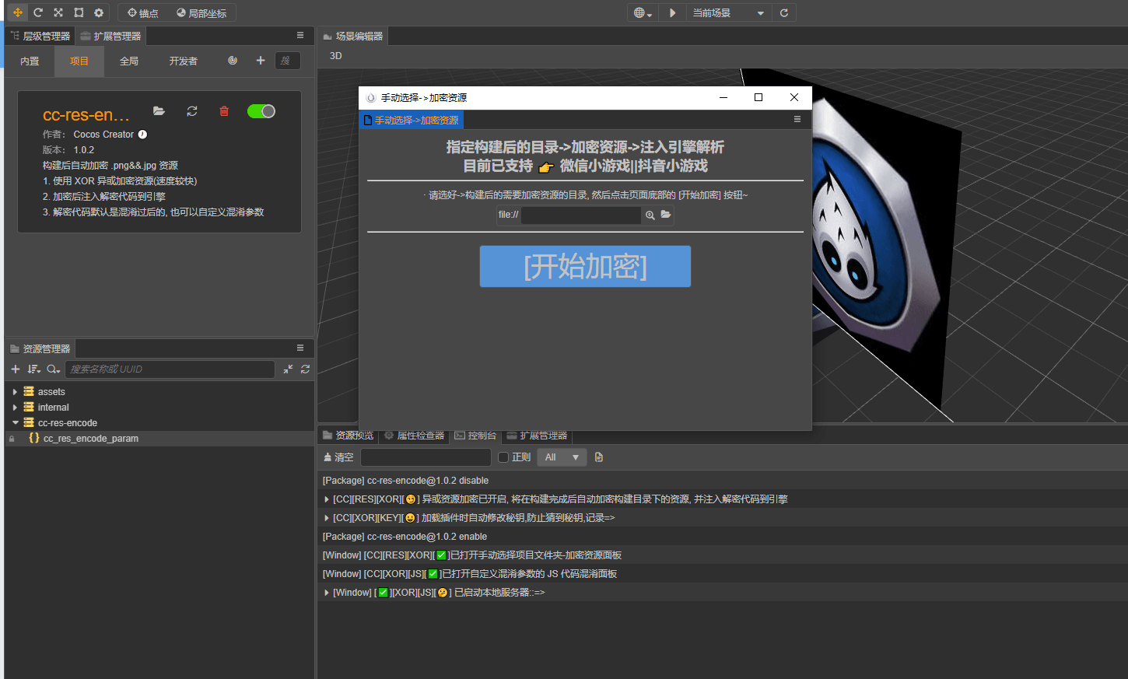Refresh the preview with the reload icon
Image resolution: width=1128 pixels, height=679 pixels.
tap(784, 12)
